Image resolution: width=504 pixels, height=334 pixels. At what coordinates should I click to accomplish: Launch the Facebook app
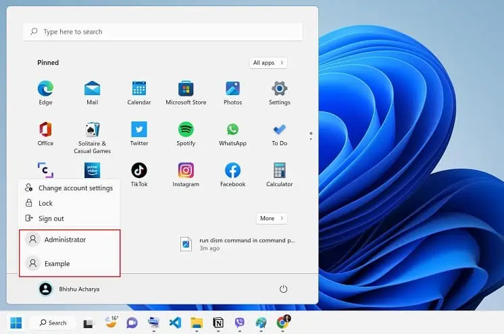[232, 175]
